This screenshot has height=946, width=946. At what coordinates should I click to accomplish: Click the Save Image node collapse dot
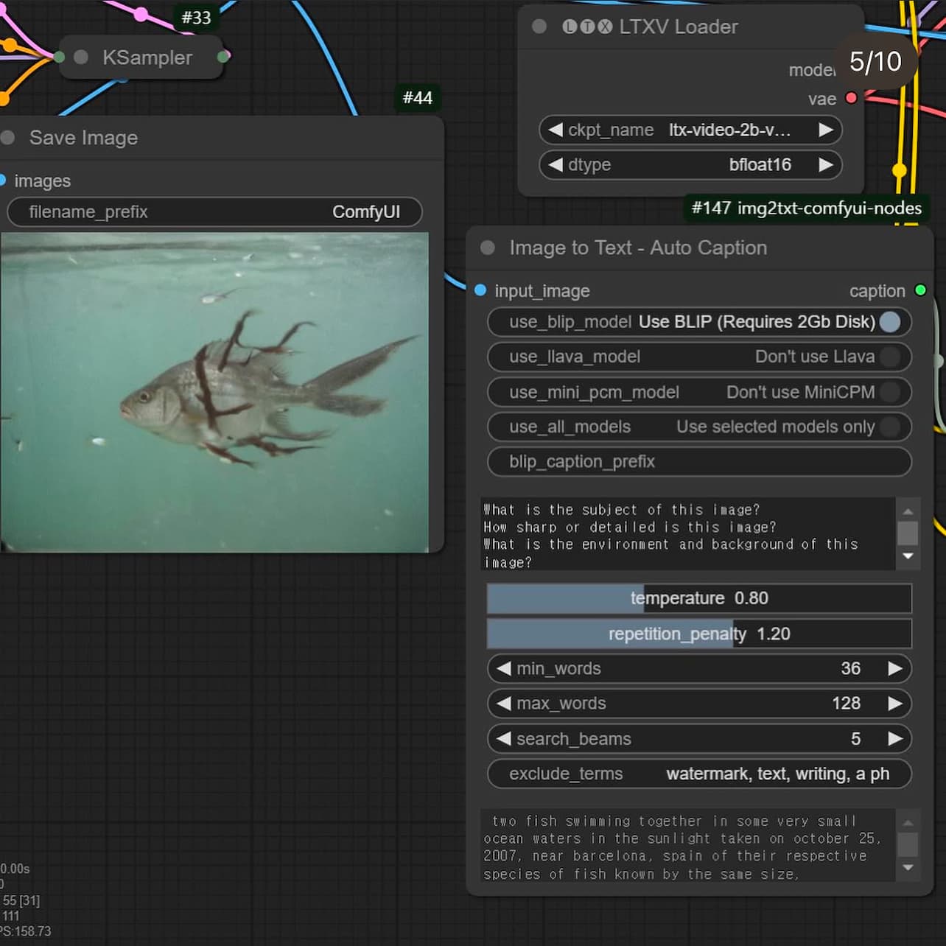[8, 138]
